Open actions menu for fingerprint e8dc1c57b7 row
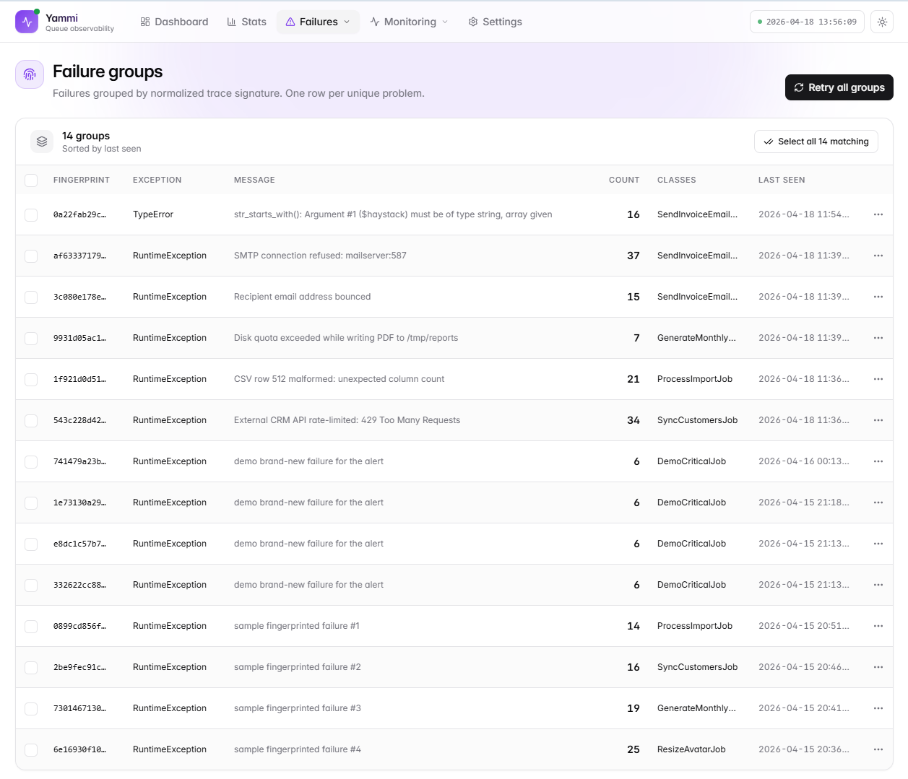The height and width of the screenshot is (779, 908). pos(878,544)
